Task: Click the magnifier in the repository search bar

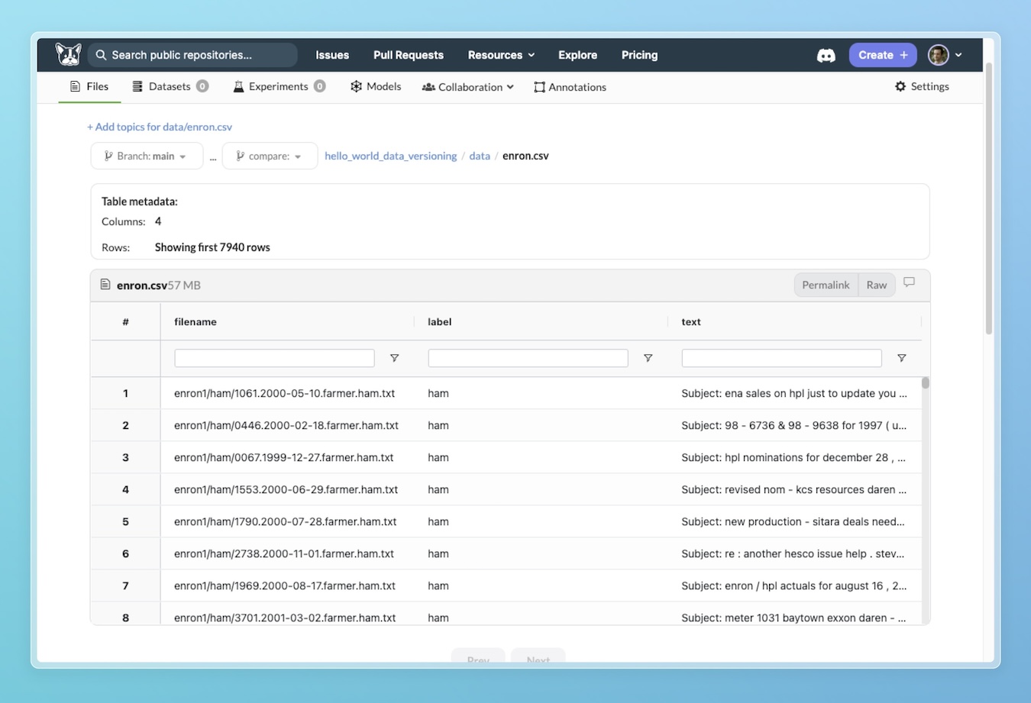Action: coord(101,54)
